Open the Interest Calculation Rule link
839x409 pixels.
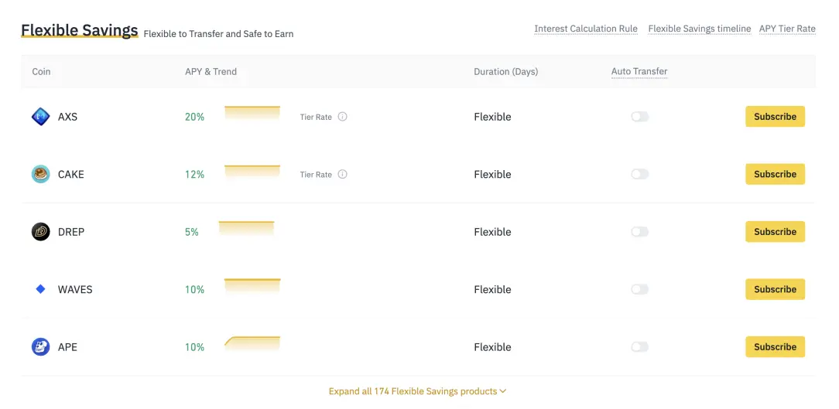pyautogui.click(x=586, y=29)
